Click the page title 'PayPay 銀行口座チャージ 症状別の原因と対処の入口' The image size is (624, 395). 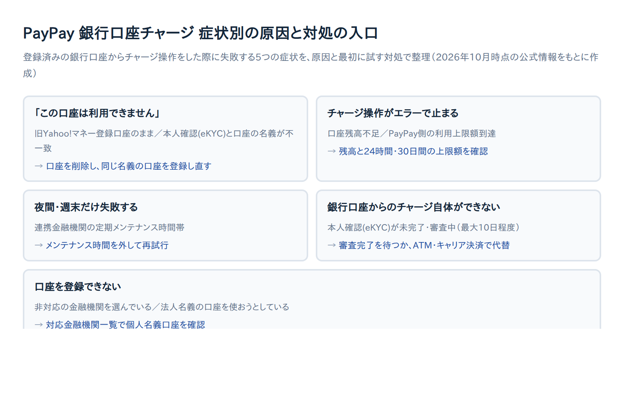pos(200,33)
